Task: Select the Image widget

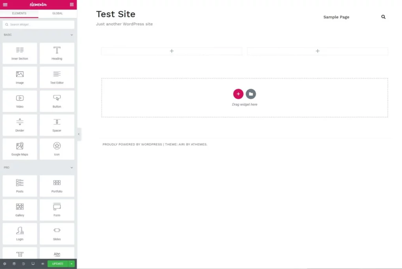Action: pos(20,77)
